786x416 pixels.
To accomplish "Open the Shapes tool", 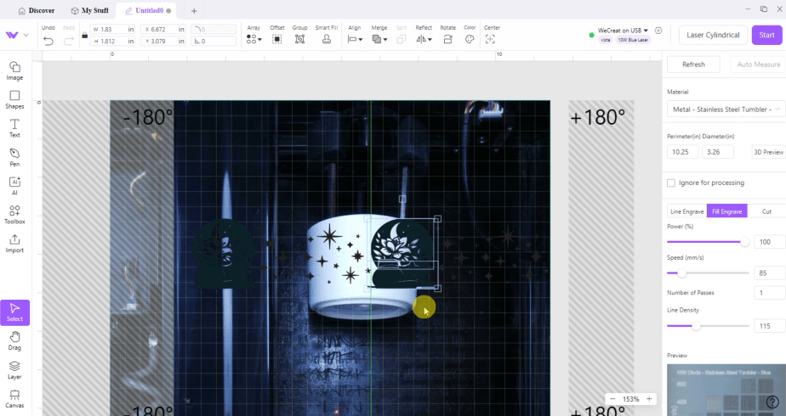I will [14, 99].
